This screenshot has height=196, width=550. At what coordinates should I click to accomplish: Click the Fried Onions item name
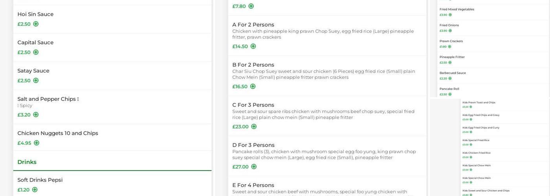[449, 25]
